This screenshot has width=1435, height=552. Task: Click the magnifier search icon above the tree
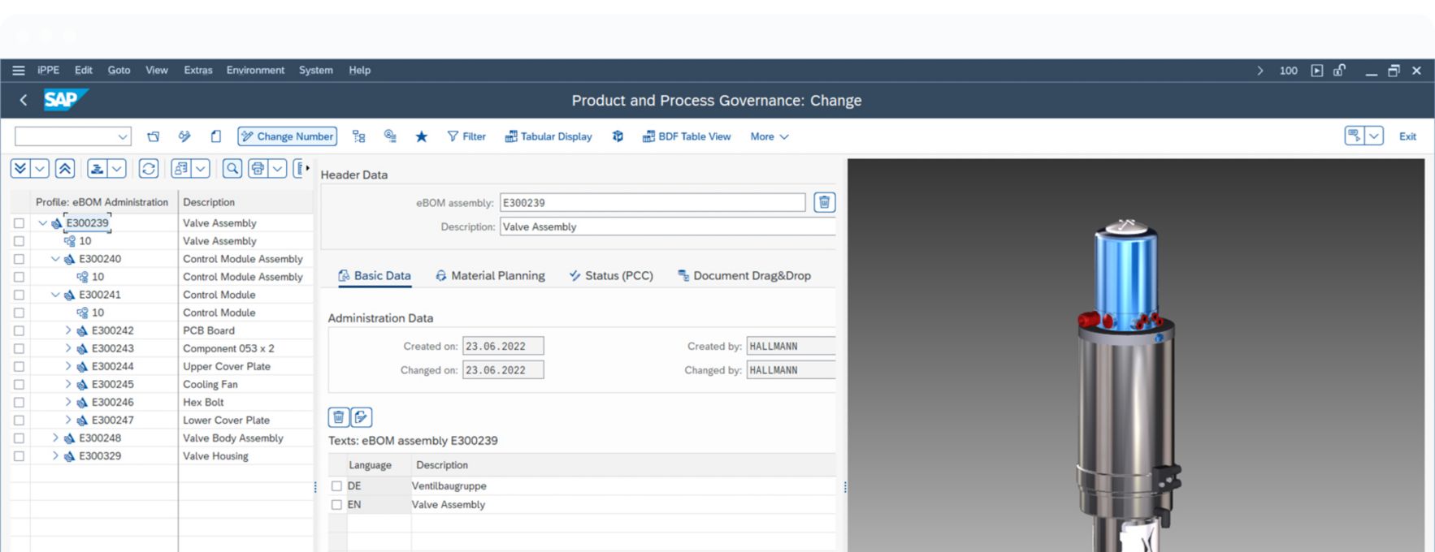click(x=232, y=168)
